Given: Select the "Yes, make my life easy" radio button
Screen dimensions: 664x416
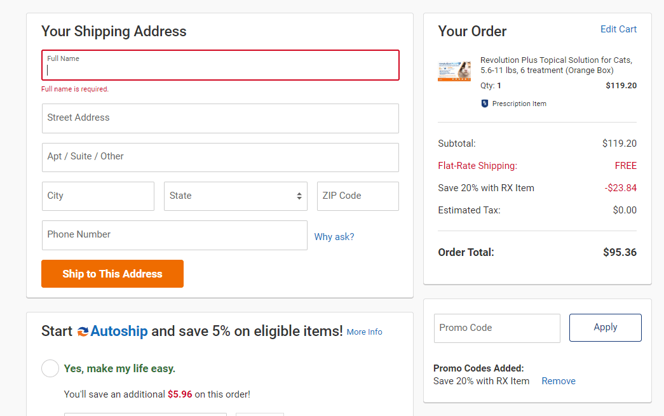Looking at the screenshot, I should [50, 368].
